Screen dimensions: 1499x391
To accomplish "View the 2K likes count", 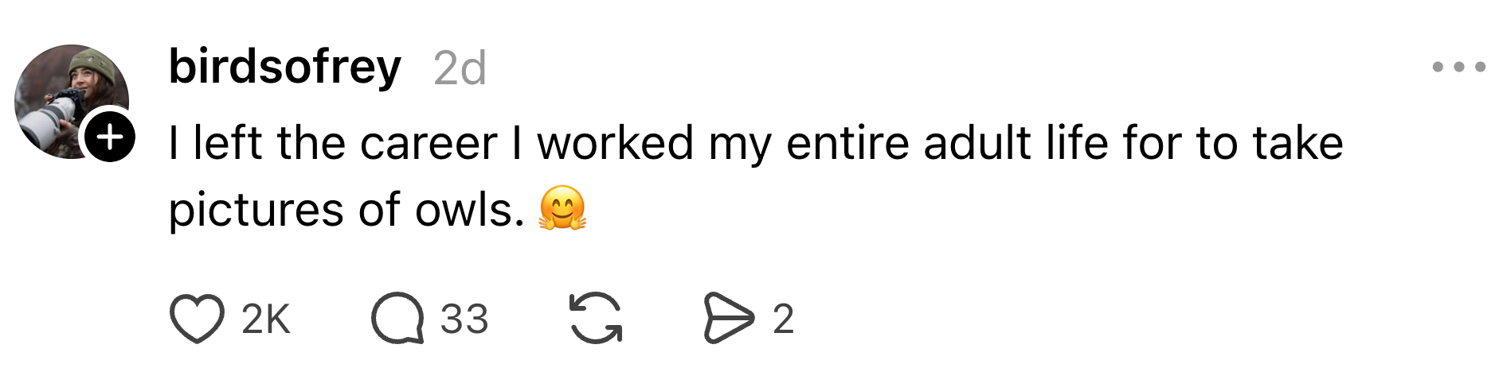I will point(266,319).
